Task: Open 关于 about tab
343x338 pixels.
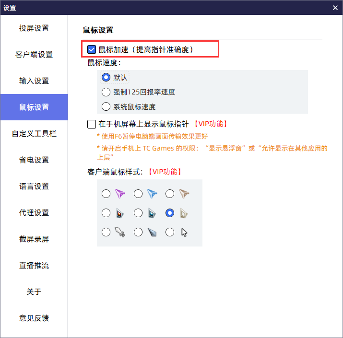Action: point(34,291)
